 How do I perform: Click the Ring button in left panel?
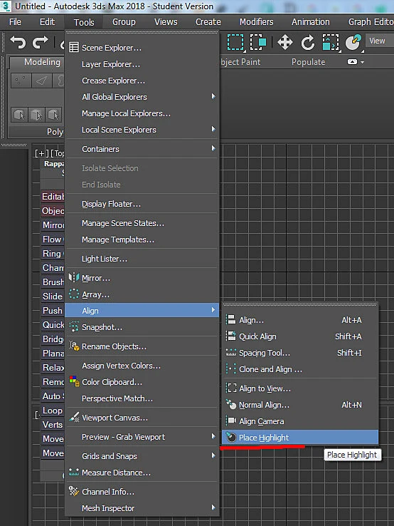pos(53,254)
